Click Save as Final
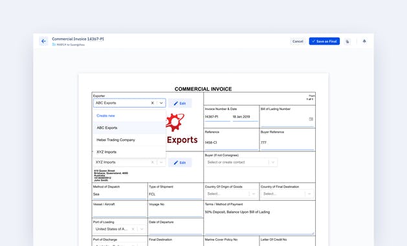The height and width of the screenshot is (246, 407). pyautogui.click(x=324, y=41)
